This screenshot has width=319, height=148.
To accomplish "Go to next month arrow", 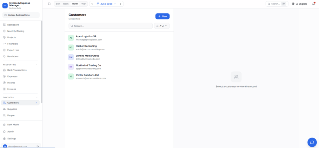I will pos(121,4).
